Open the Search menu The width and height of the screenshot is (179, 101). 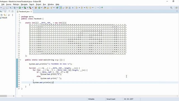[32, 4]
